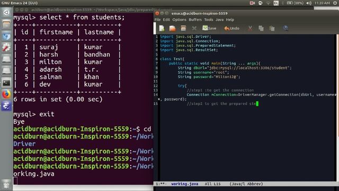Click the String password line
The image size is (339, 191).
click(209, 76)
